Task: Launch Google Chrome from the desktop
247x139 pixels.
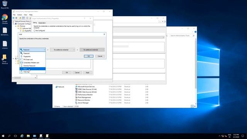Action: click(5, 19)
